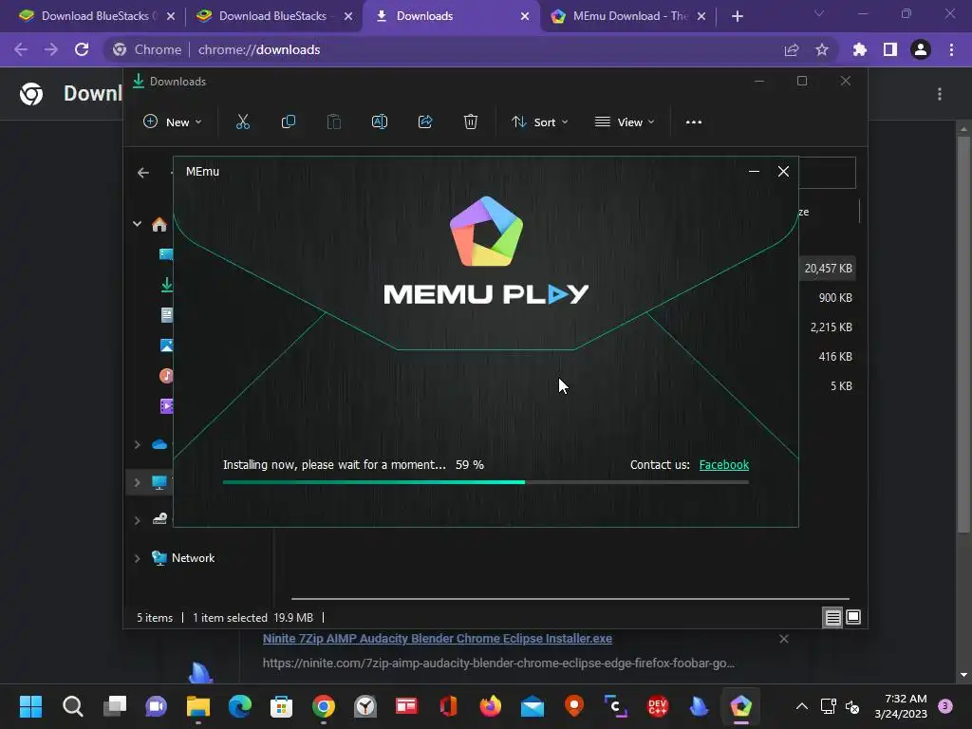Select the Music icon in navigation pane
The height and width of the screenshot is (729, 972).
point(166,376)
